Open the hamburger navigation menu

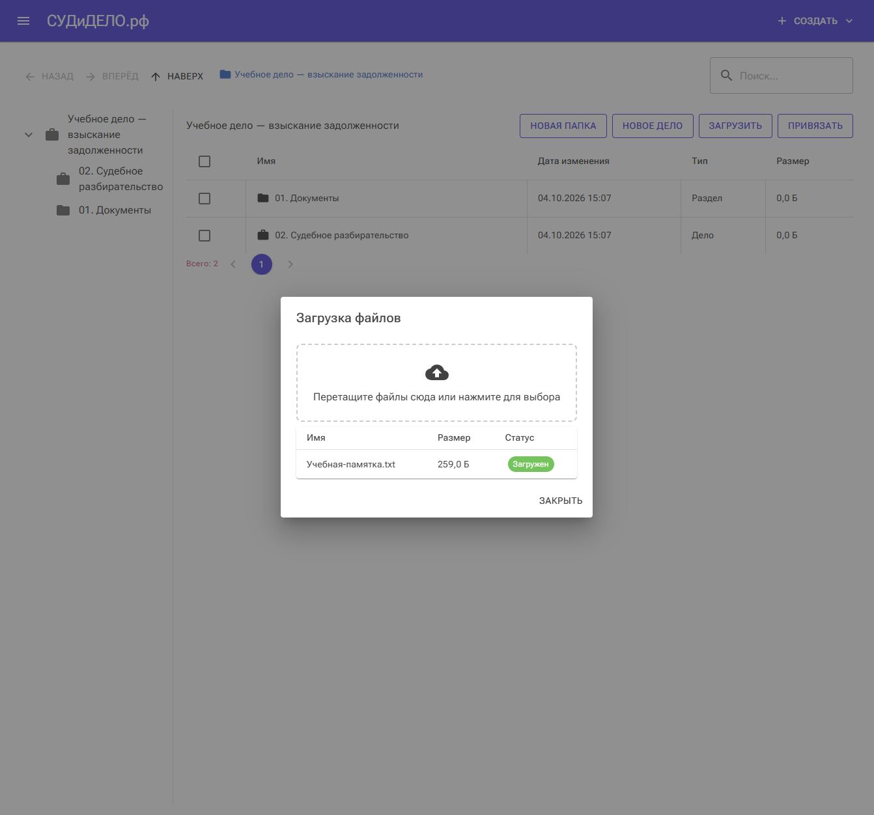(23, 21)
